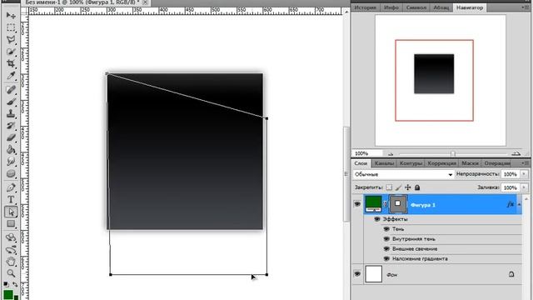Select the Sponge/Dodge tool

(x=11, y=173)
